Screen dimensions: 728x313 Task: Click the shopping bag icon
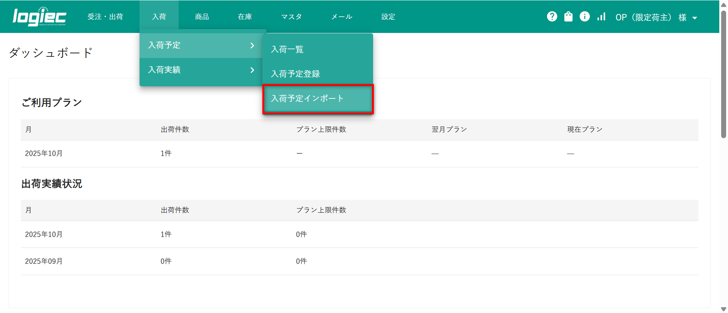click(568, 17)
